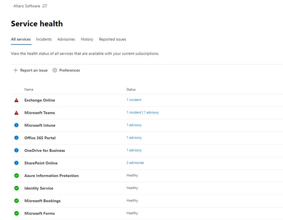283x220 pixels.
Task: Click the blue info icon for SharePoint Online
Action: click(x=16, y=163)
